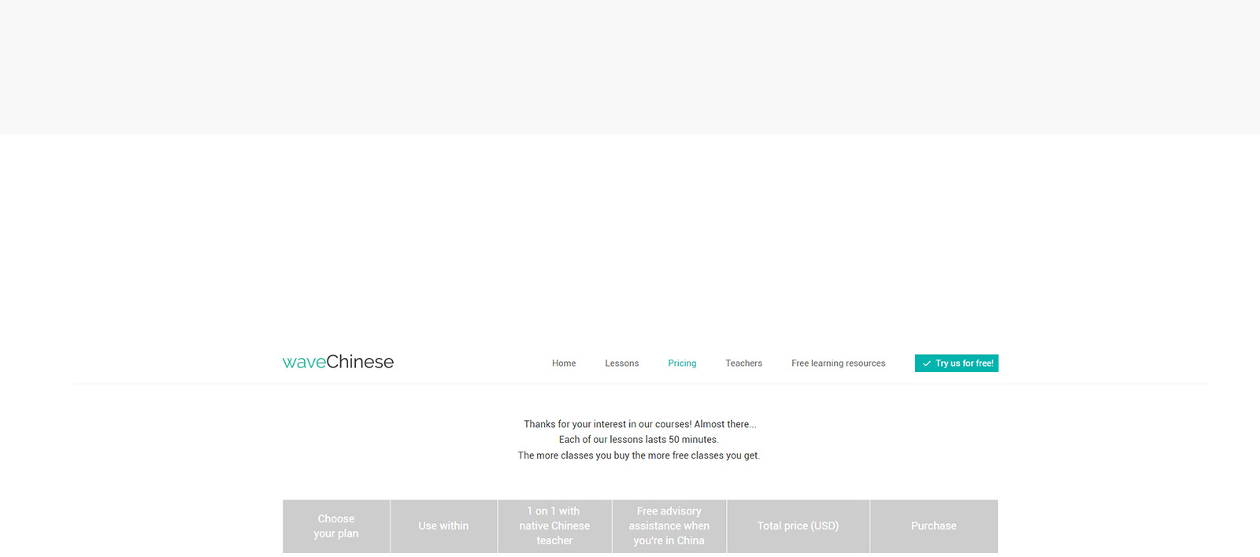Viewport: 1260px width, 557px height.
Task: Select the Use within column header
Action: (x=443, y=526)
